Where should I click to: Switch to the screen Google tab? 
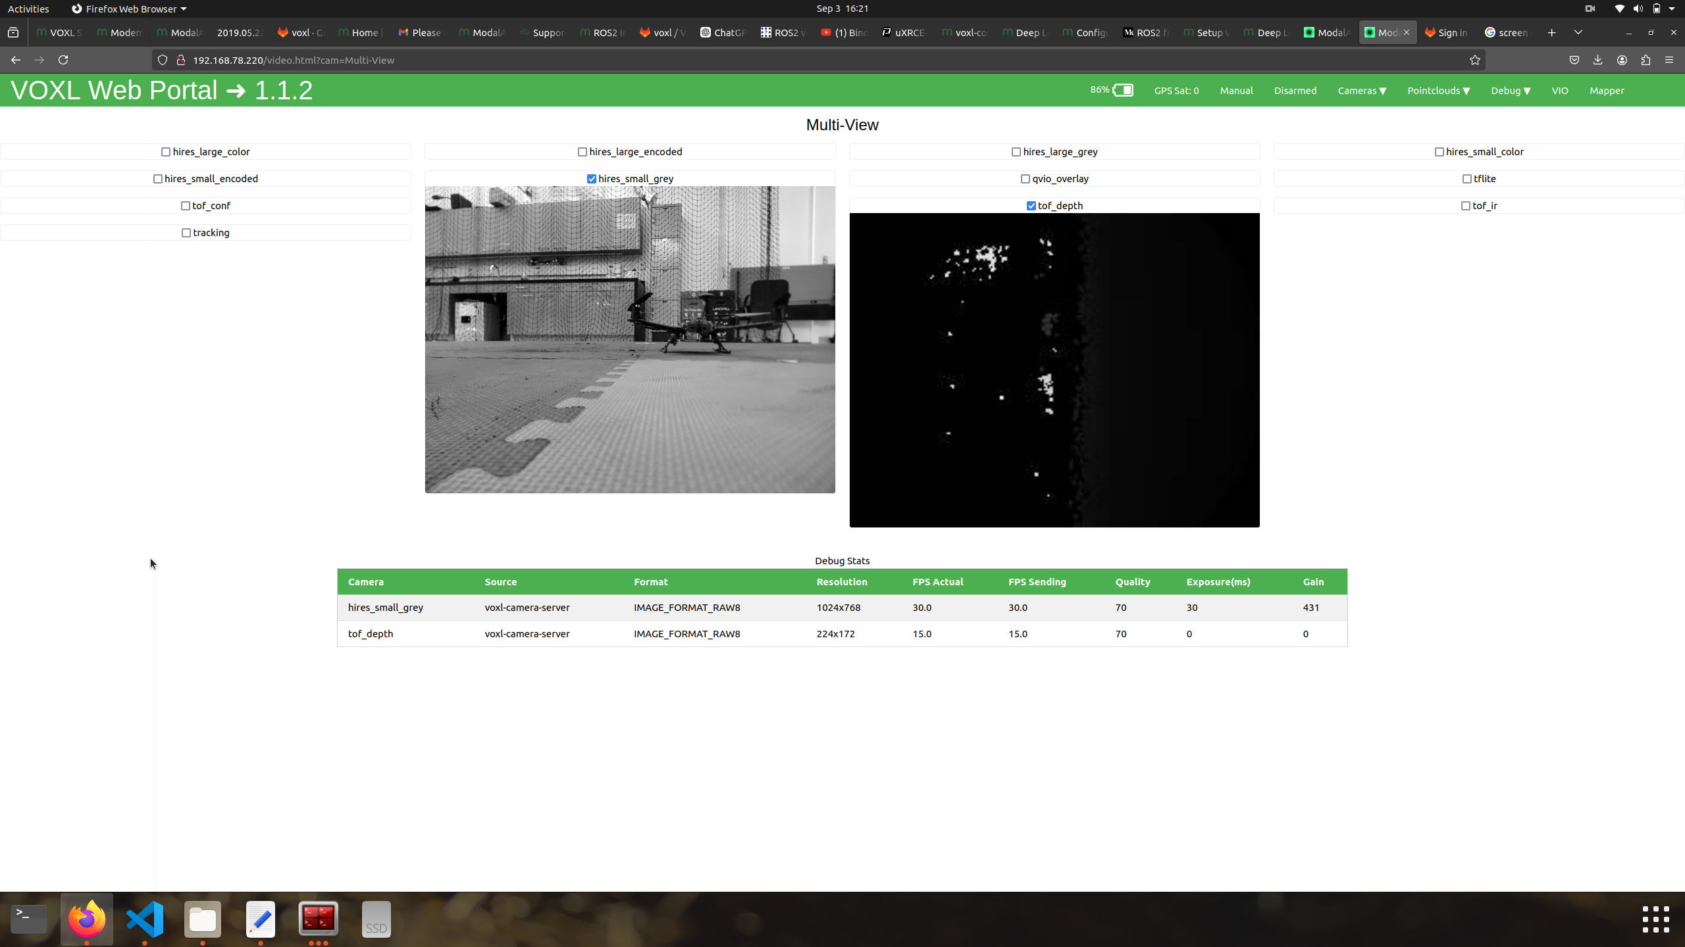pyautogui.click(x=1507, y=32)
